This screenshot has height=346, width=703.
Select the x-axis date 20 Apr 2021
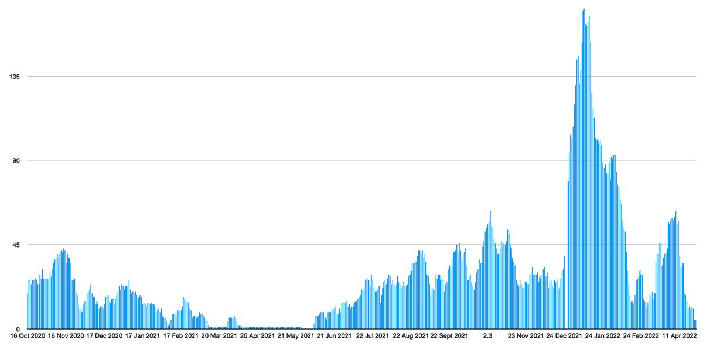pyautogui.click(x=257, y=336)
